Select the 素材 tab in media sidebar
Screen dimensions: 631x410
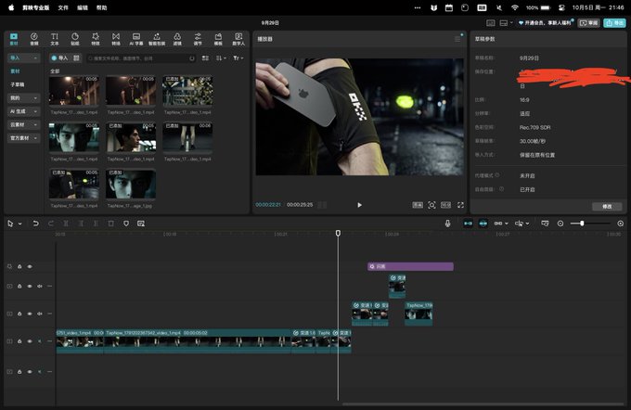tap(15, 71)
